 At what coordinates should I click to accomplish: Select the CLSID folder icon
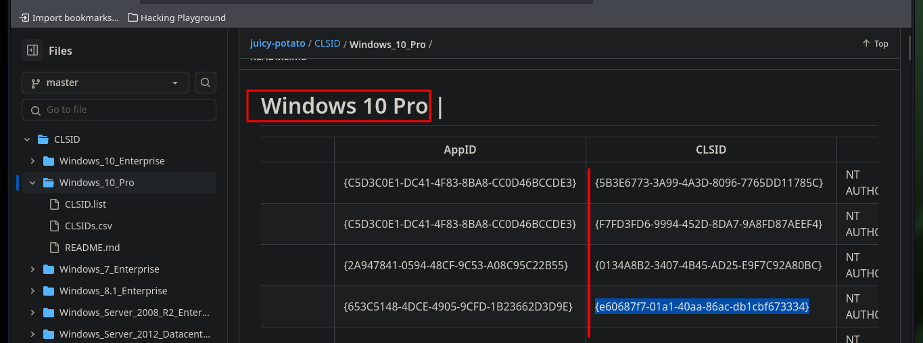(x=43, y=139)
